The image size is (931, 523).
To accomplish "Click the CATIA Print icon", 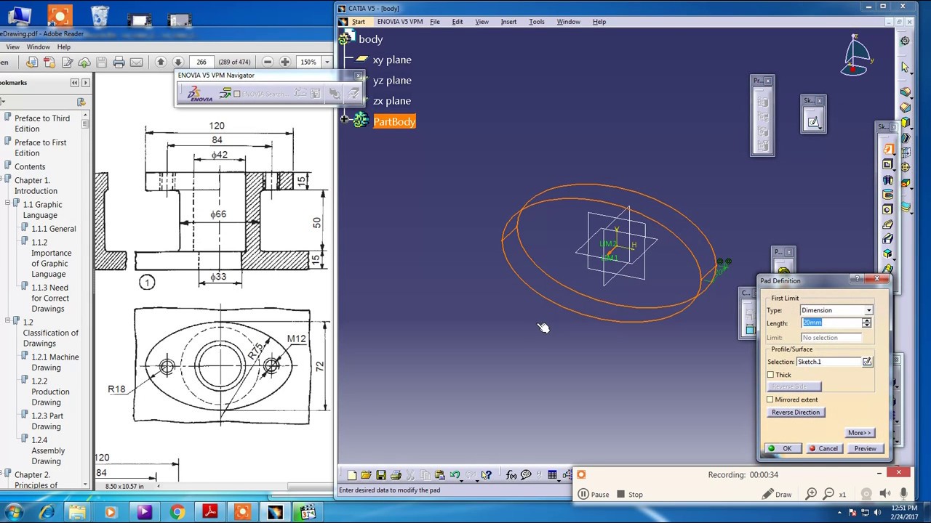I will click(x=396, y=475).
